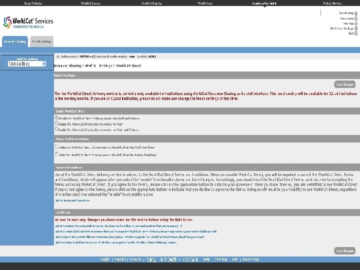Click the Search Help text link
Viewport: 360px width, 270px height.
coord(346,13)
